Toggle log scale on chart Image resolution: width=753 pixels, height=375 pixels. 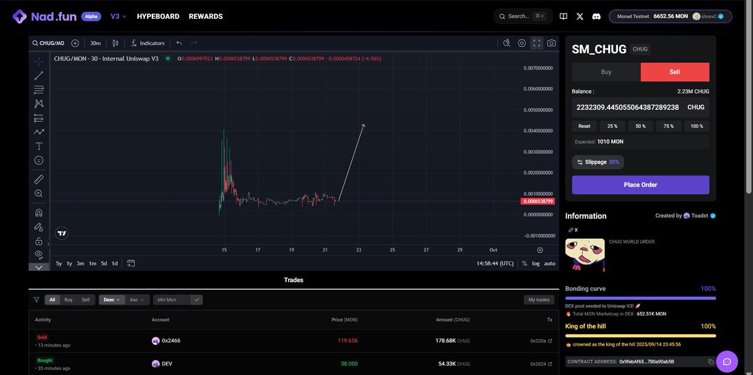pos(536,263)
